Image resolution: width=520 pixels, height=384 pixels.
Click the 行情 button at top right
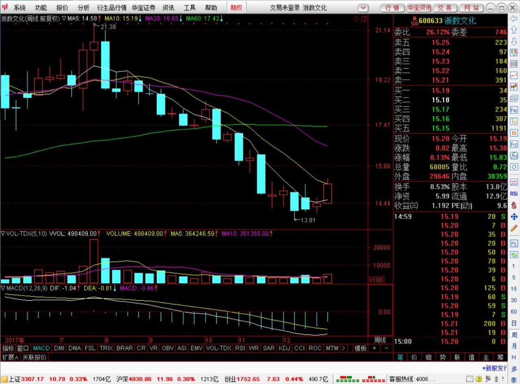pyautogui.click(x=392, y=8)
